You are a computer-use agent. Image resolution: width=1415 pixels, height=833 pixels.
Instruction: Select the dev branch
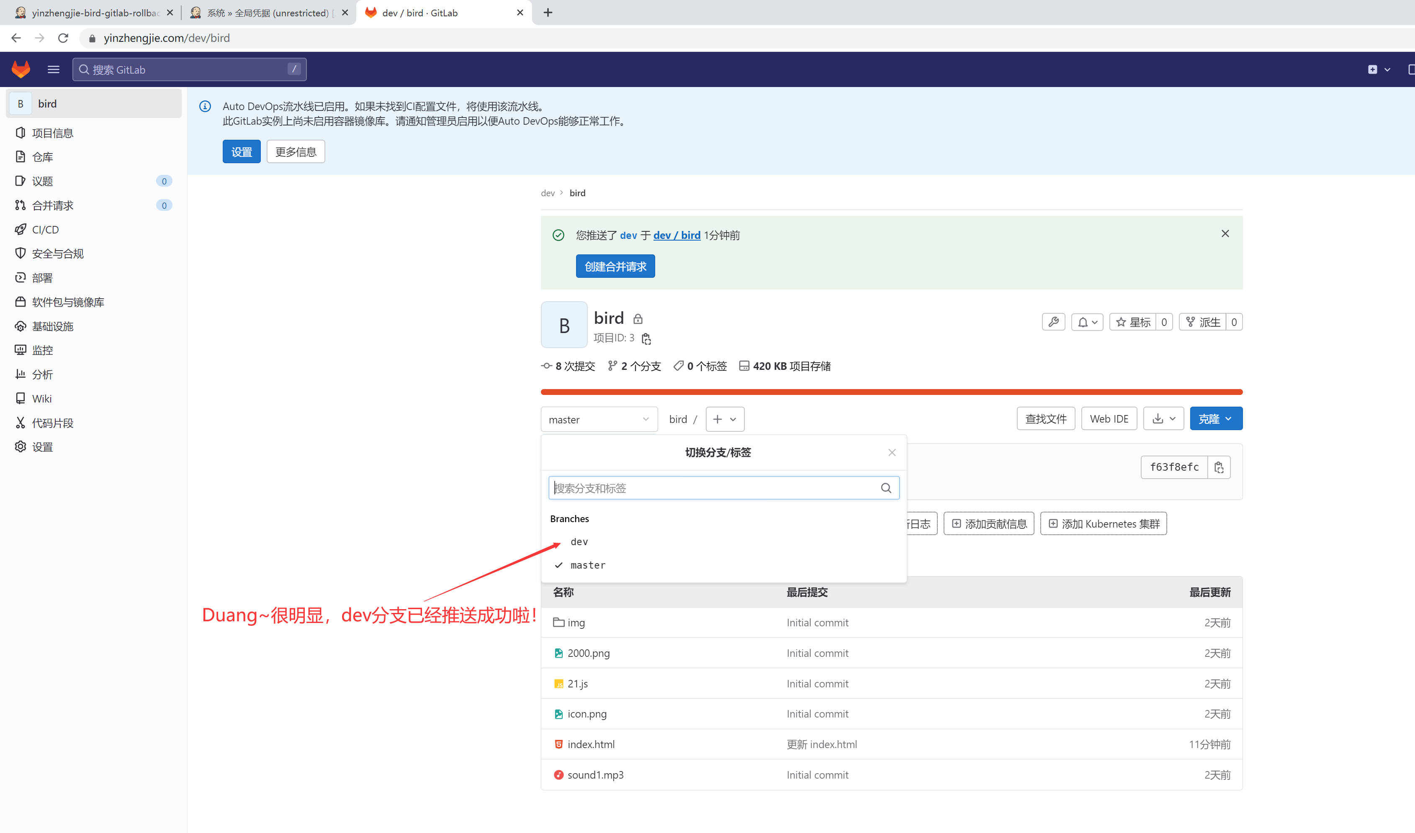[x=579, y=542]
